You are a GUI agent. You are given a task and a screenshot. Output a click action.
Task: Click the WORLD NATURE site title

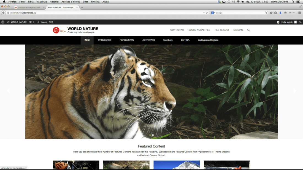click(x=83, y=29)
